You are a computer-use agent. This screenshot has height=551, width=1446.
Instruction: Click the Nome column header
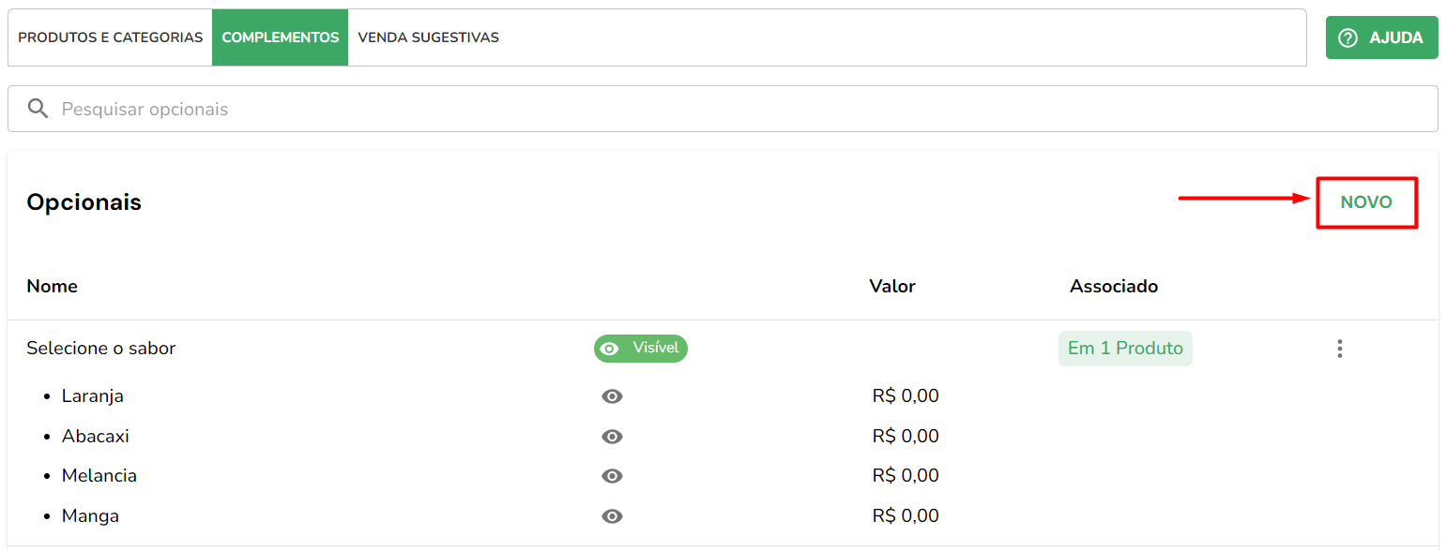(53, 287)
